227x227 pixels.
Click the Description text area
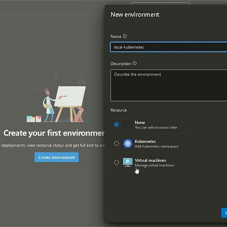click(169, 85)
